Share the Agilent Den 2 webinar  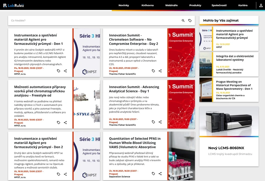pos(65,174)
